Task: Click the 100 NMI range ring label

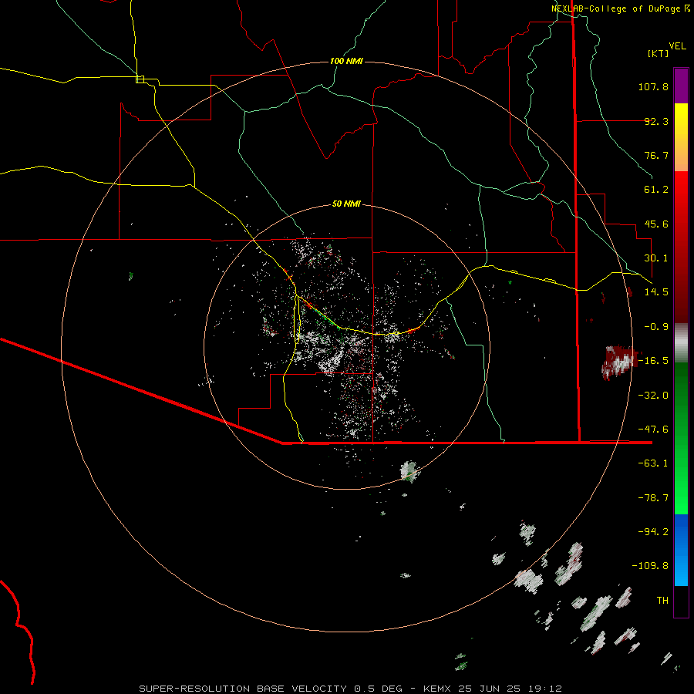Action: 346,61
